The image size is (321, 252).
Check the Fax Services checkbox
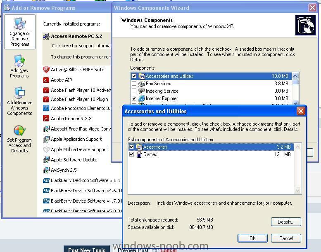tap(134, 84)
